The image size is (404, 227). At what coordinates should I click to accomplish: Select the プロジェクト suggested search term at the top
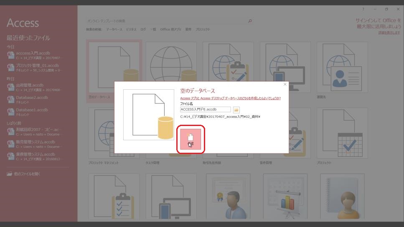pyautogui.click(x=203, y=29)
